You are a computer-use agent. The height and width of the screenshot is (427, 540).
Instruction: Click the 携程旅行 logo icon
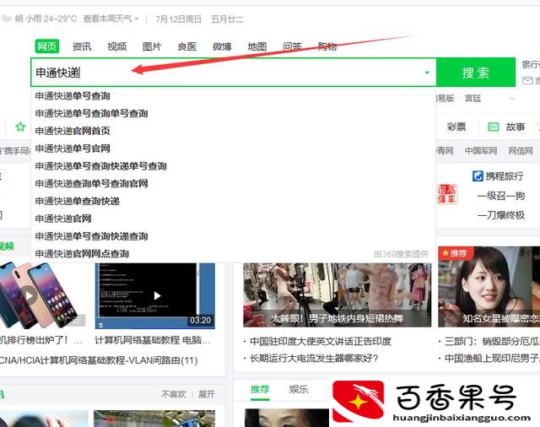click(478, 176)
